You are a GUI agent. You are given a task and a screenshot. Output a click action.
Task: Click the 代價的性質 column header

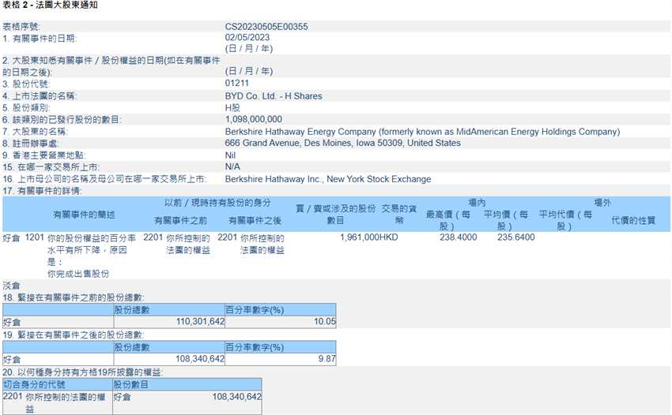coord(633,221)
